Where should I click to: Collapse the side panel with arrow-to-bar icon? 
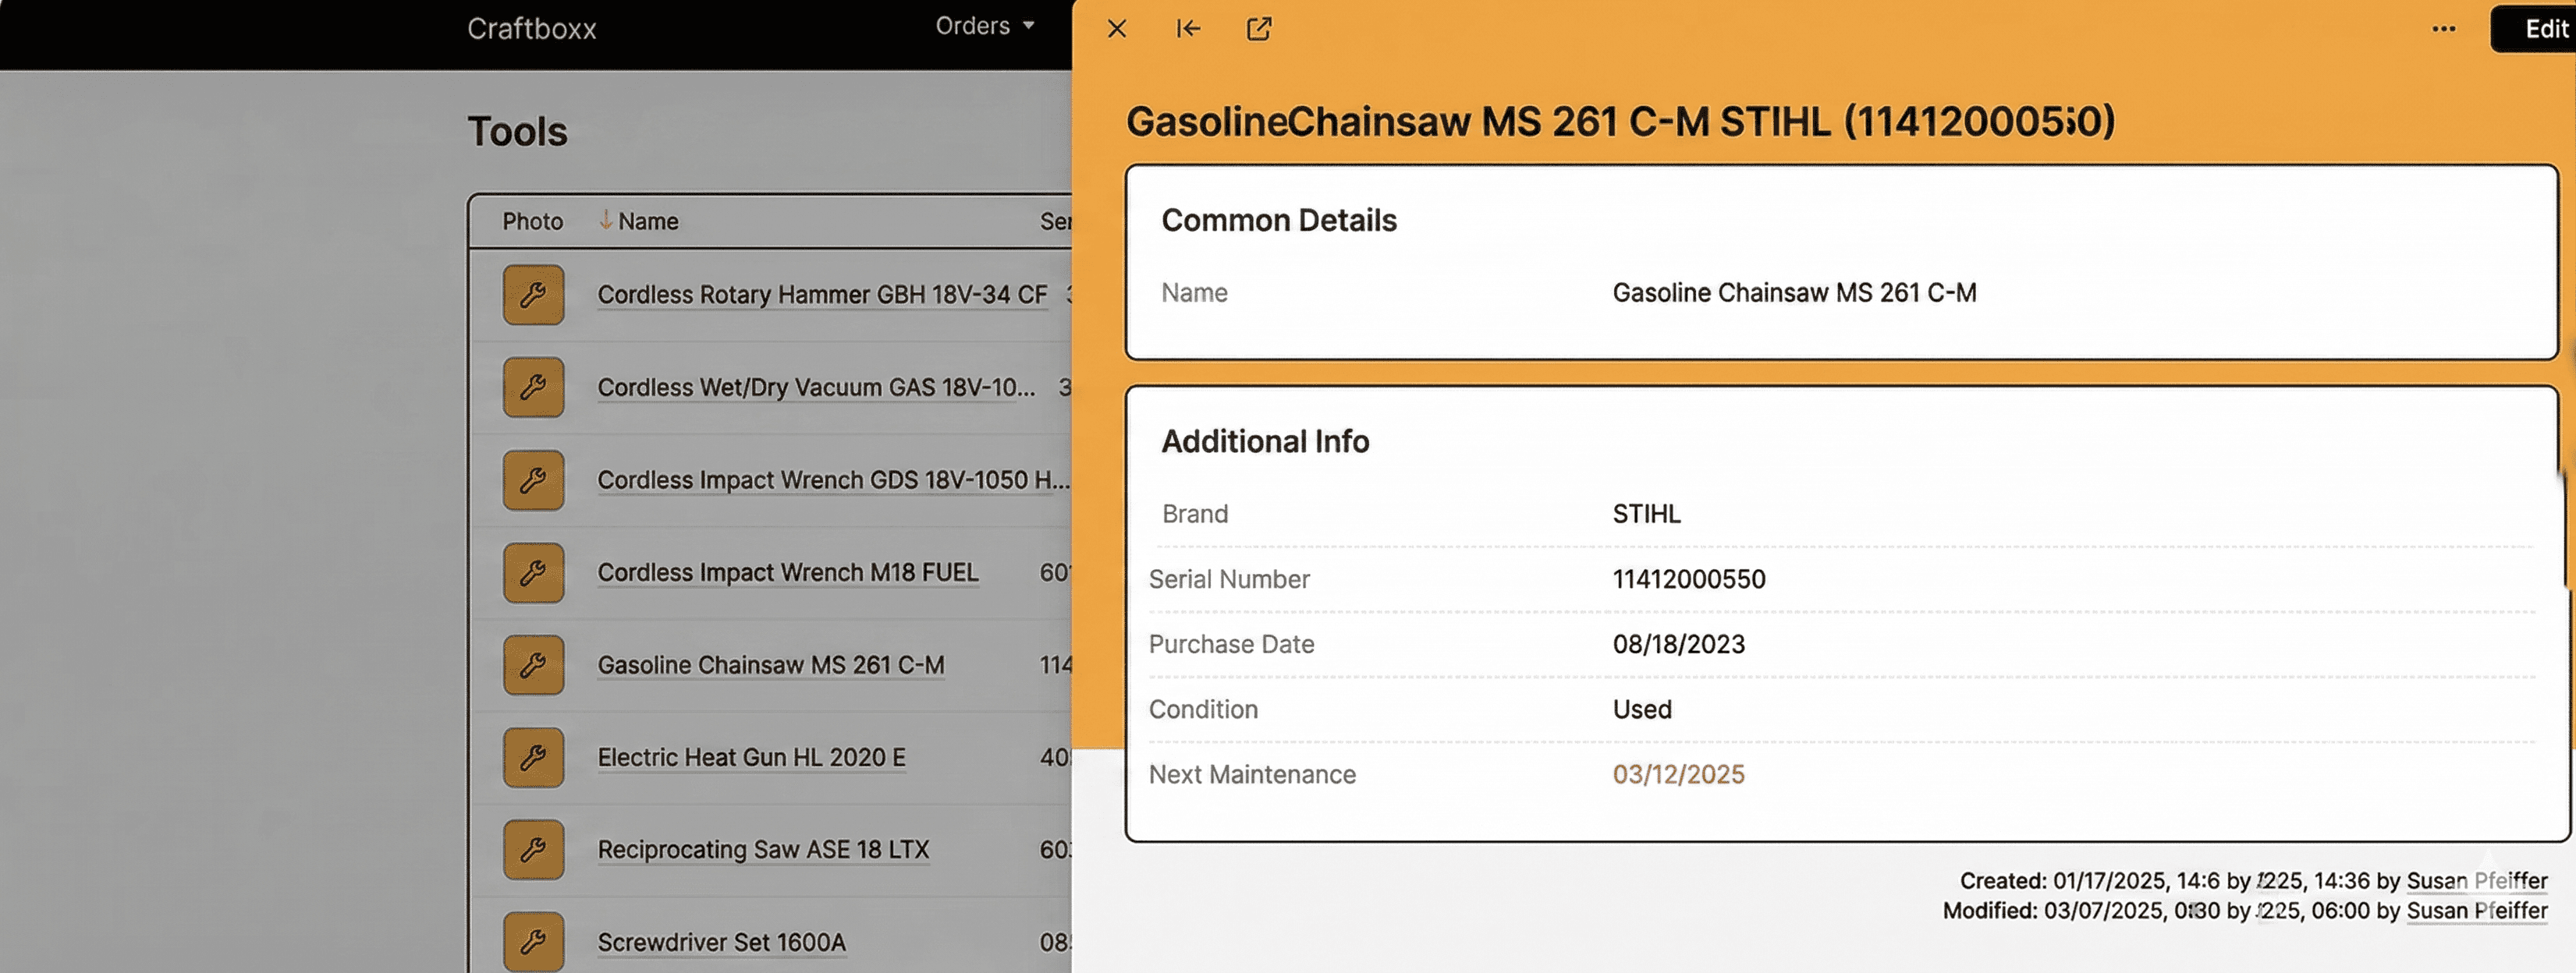point(1188,29)
